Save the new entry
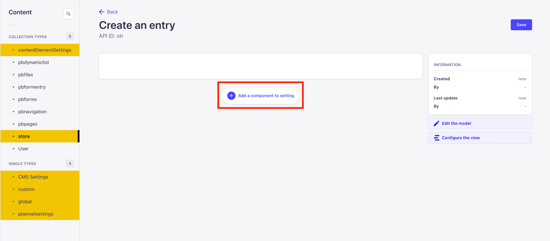This screenshot has width=550, height=241. 521,25
